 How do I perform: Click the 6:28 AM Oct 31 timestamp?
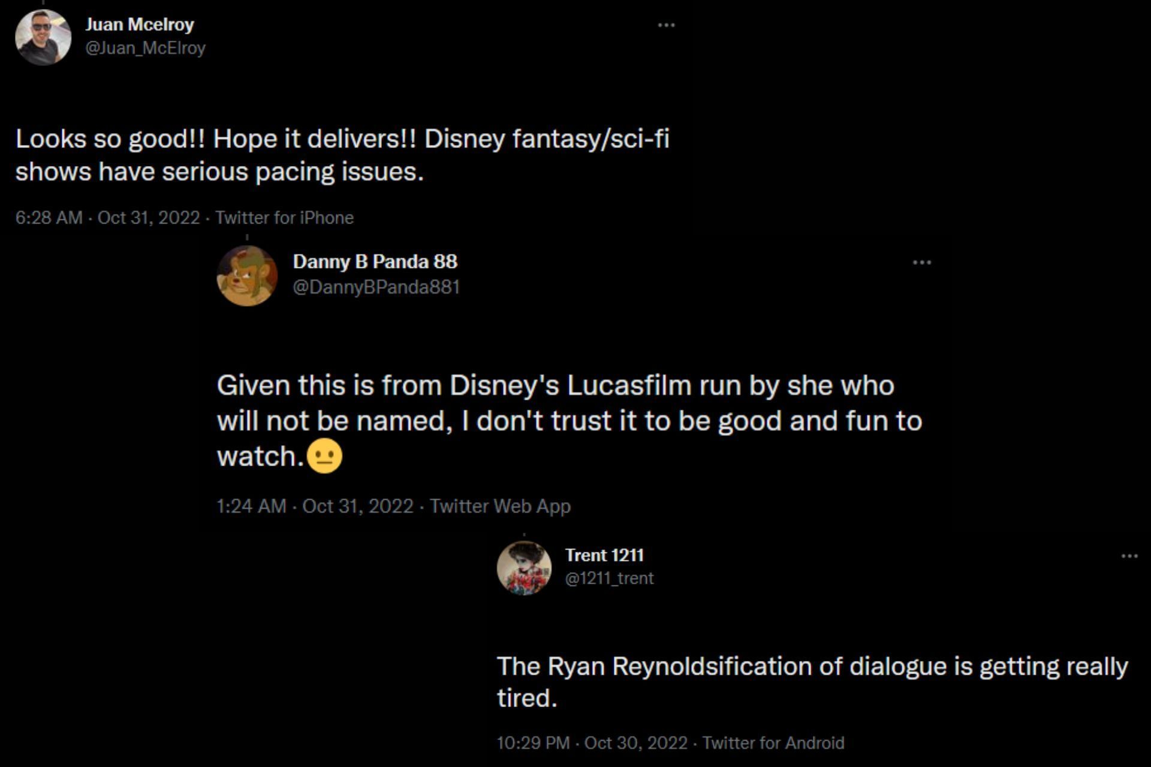(107, 218)
